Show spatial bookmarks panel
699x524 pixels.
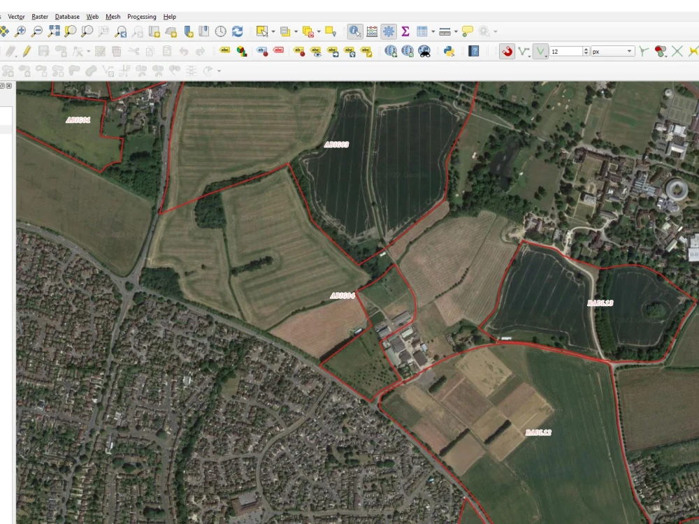[x=203, y=31]
